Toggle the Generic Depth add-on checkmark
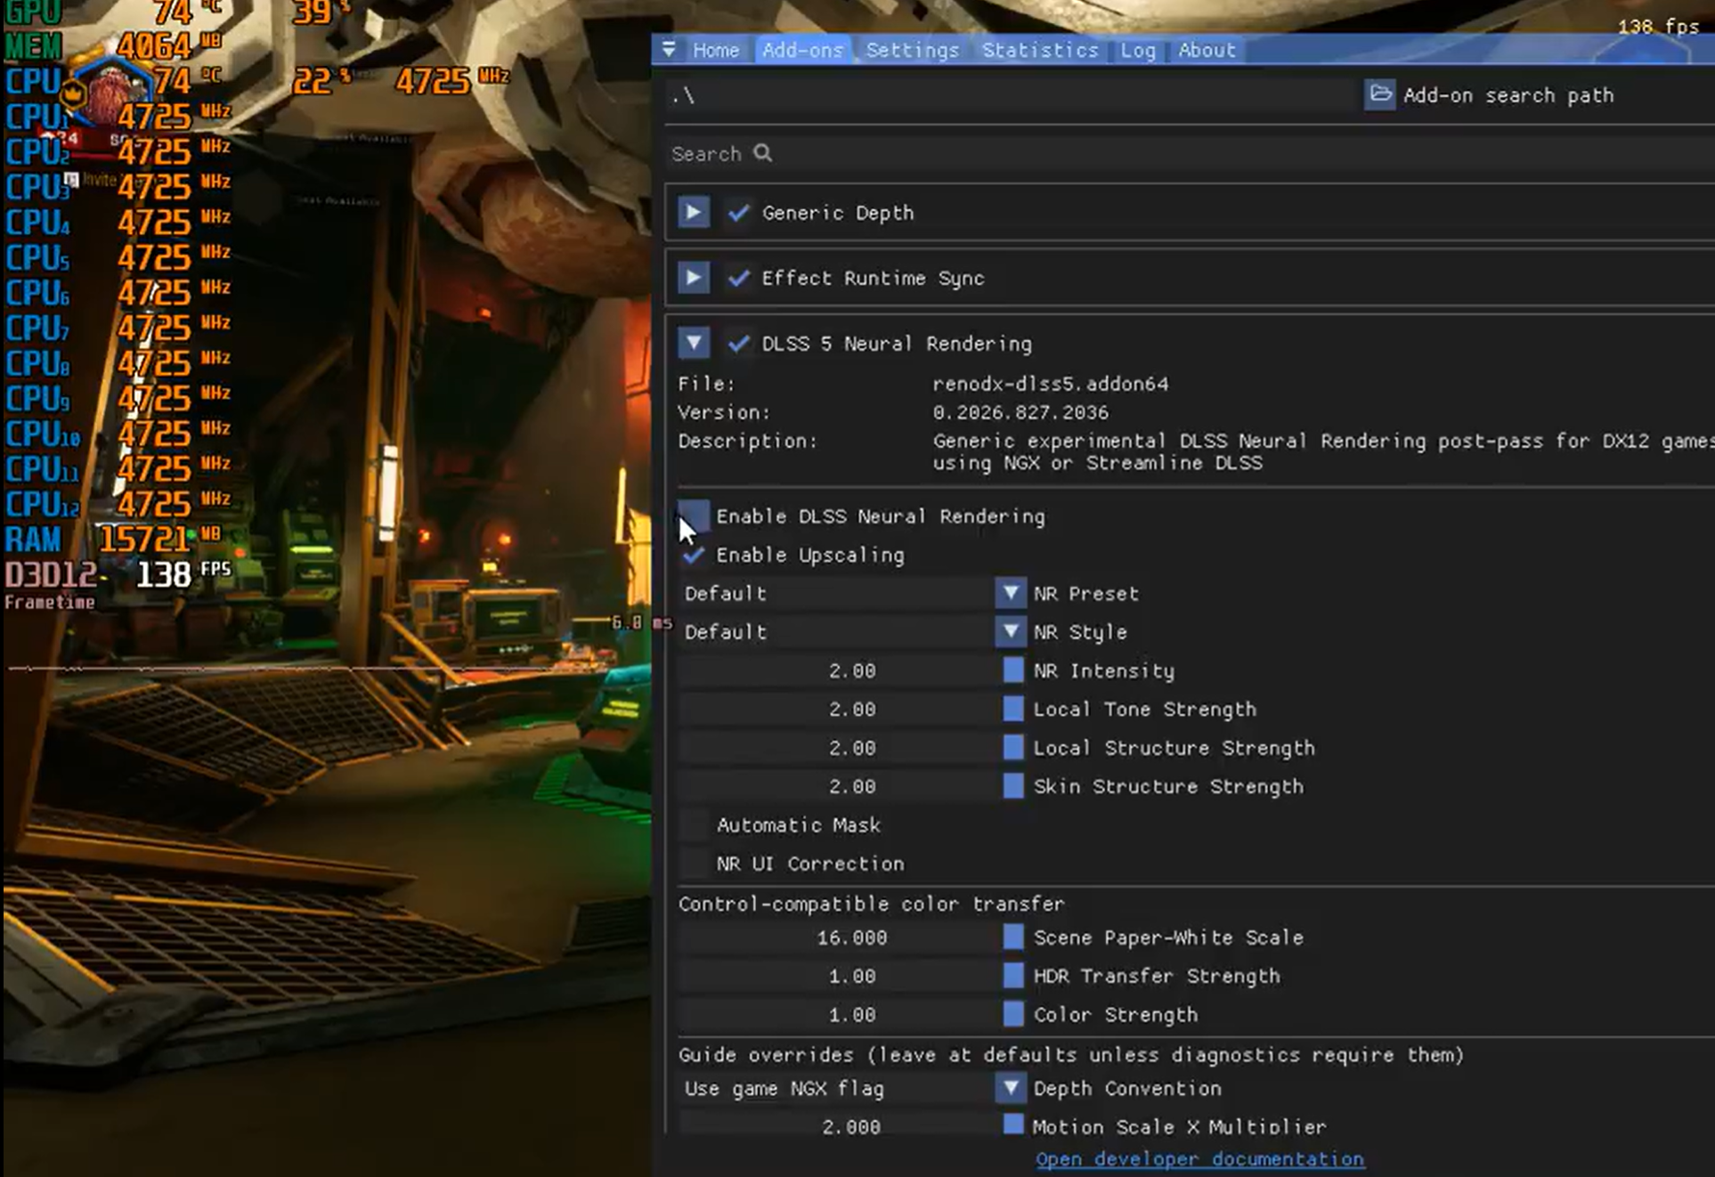The width and height of the screenshot is (1715, 1177). [x=738, y=213]
